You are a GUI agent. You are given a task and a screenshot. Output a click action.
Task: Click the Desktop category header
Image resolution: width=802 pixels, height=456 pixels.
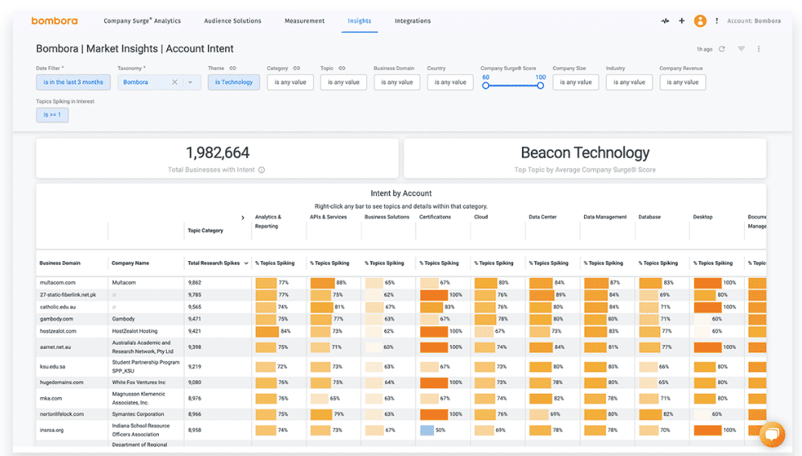[703, 217]
